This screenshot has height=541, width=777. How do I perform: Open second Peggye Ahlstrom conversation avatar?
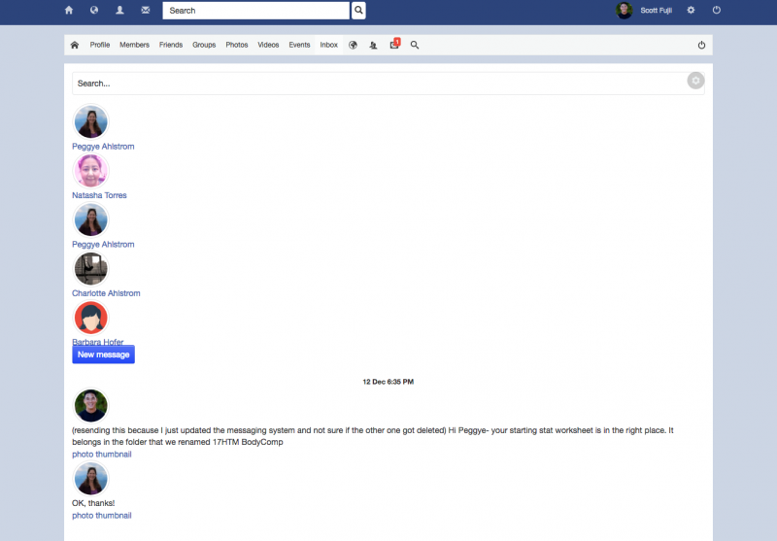pyautogui.click(x=90, y=220)
